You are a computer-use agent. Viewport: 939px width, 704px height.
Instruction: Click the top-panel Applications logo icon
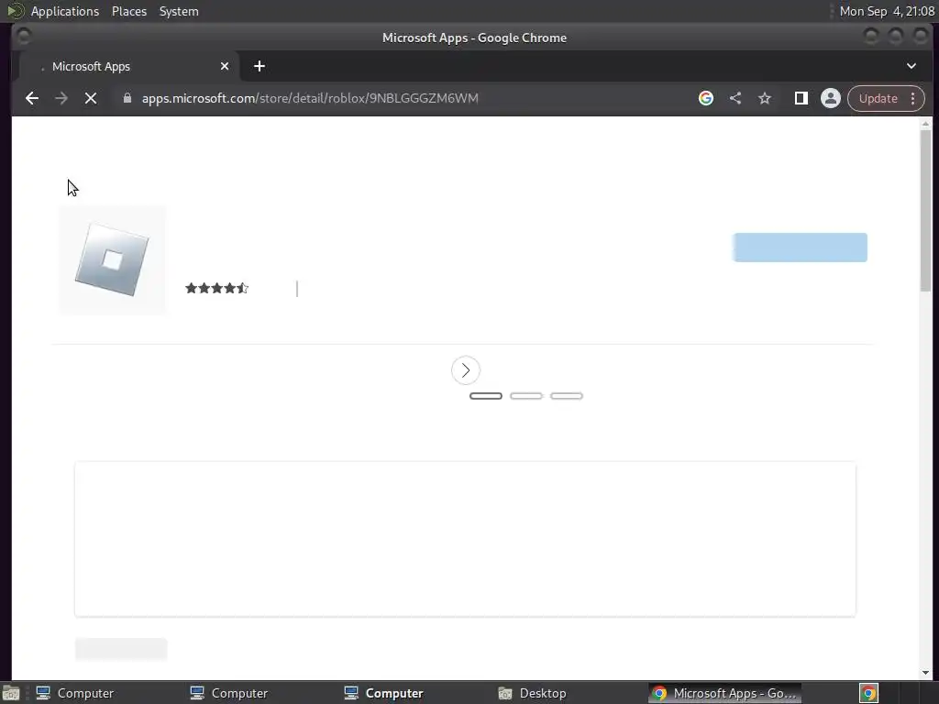15,11
